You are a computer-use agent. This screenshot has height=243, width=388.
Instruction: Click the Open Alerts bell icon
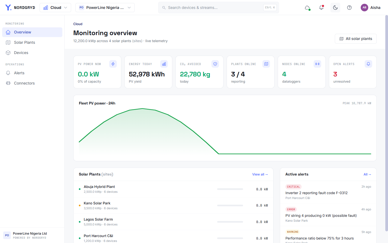[368, 64]
